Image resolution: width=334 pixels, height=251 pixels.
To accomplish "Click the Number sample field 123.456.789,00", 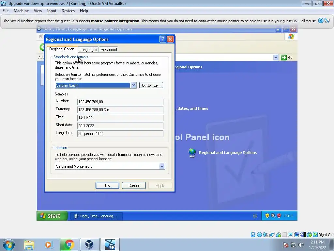I will point(120,102).
